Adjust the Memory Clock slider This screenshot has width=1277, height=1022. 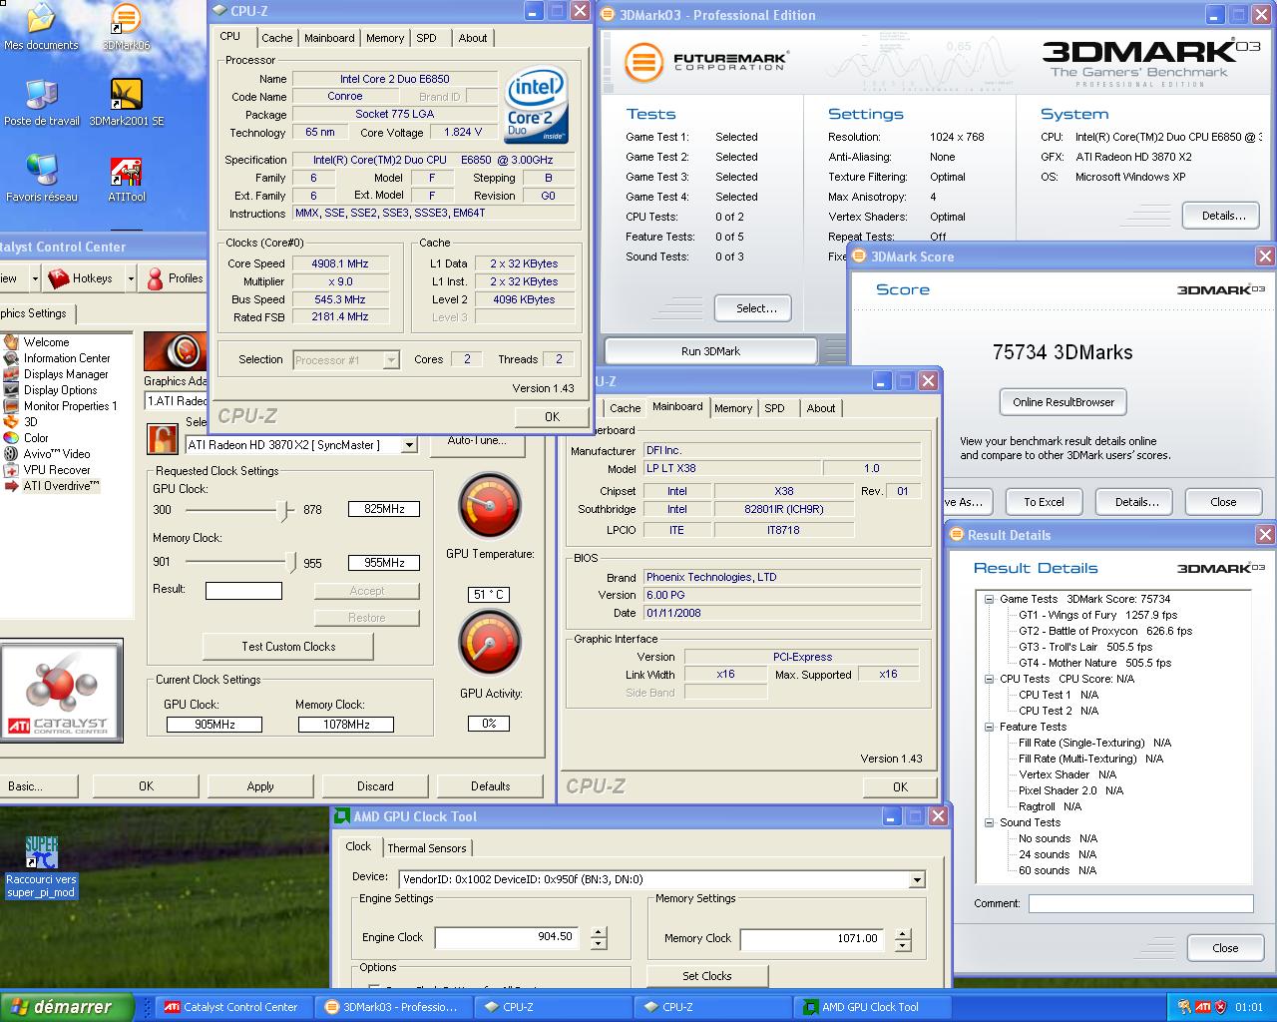[291, 563]
